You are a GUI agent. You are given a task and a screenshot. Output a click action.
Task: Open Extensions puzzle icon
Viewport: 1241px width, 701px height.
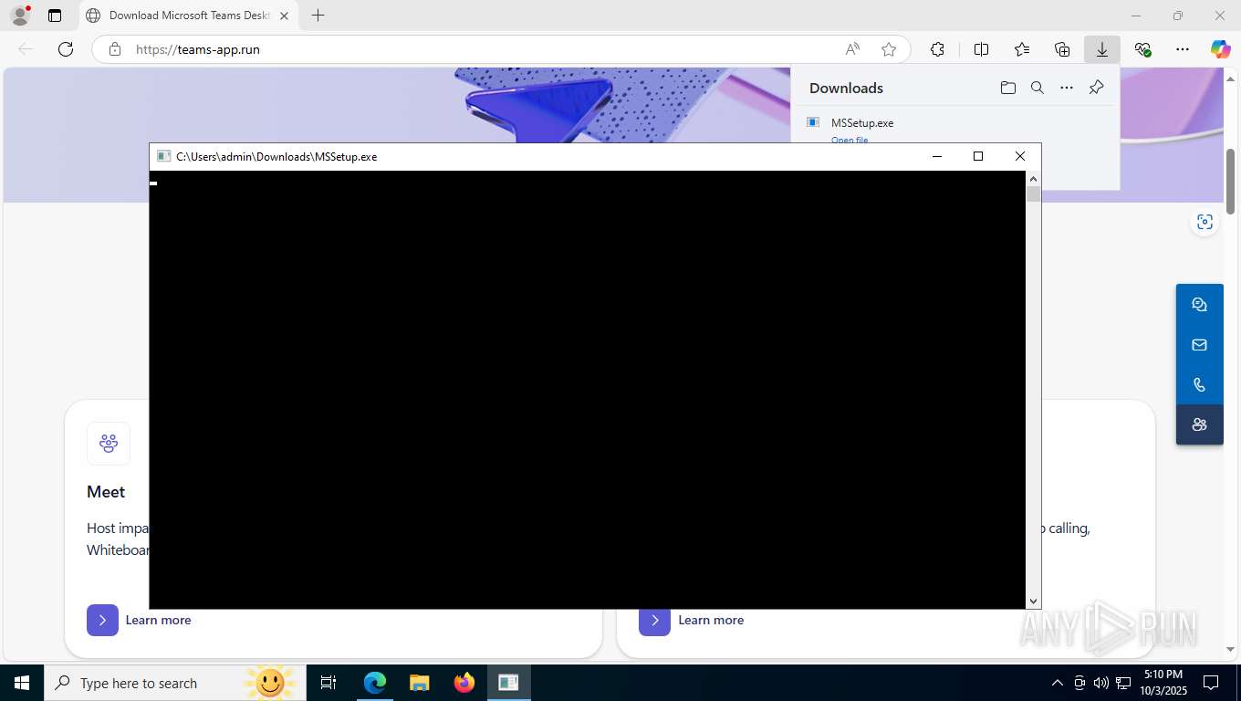click(x=937, y=49)
